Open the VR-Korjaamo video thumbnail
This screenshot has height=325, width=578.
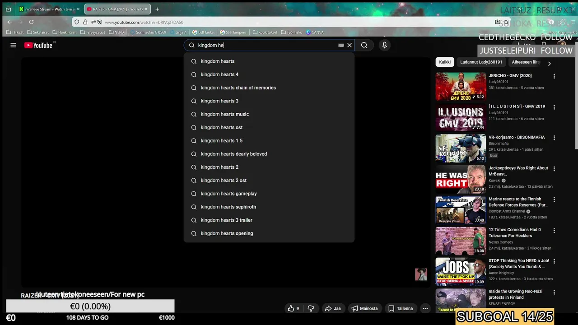click(461, 148)
